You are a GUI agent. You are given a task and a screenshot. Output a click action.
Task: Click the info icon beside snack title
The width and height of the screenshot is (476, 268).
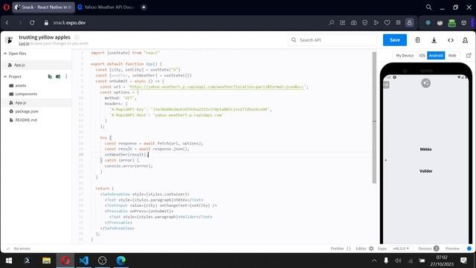[x=77, y=37]
